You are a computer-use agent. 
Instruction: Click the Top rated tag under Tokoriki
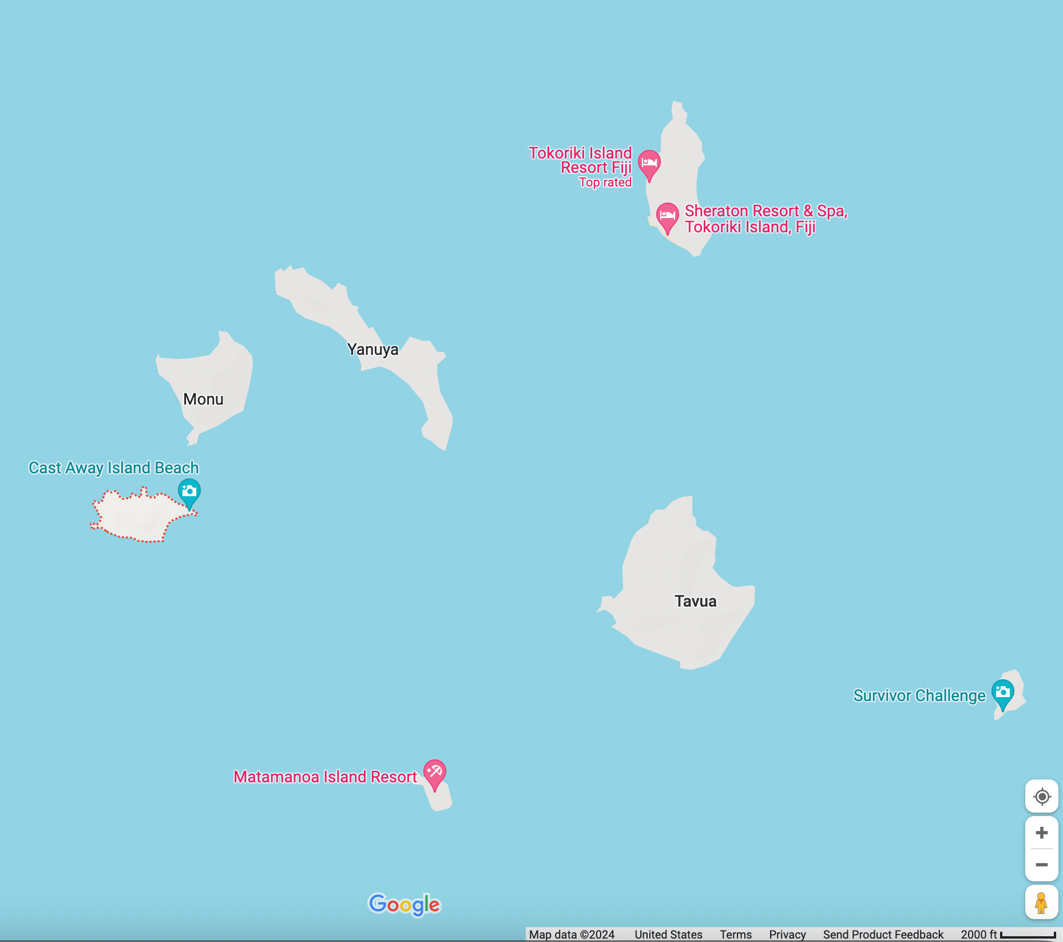click(605, 183)
